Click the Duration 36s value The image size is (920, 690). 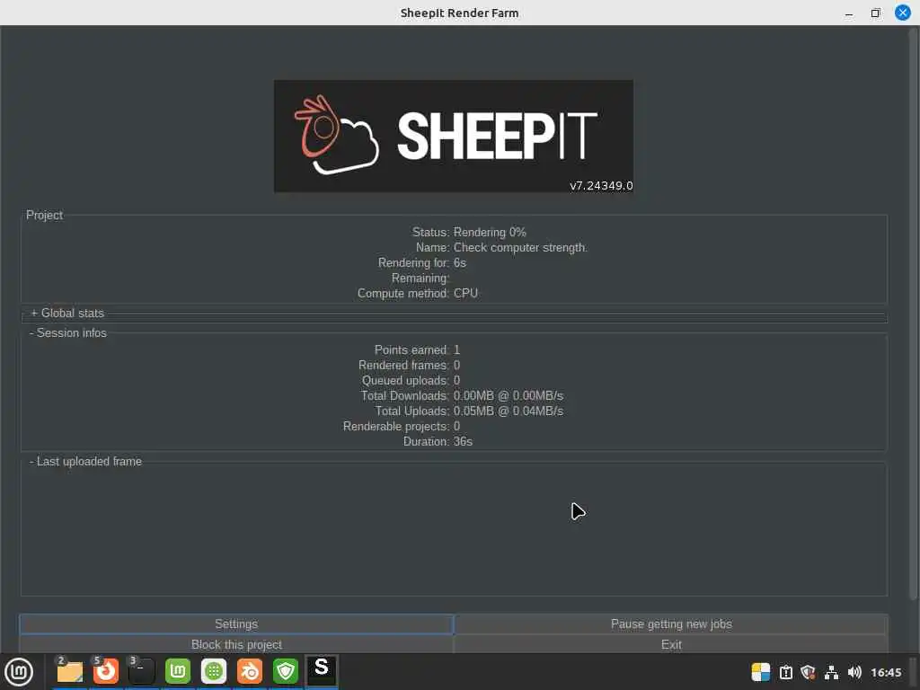463,442
